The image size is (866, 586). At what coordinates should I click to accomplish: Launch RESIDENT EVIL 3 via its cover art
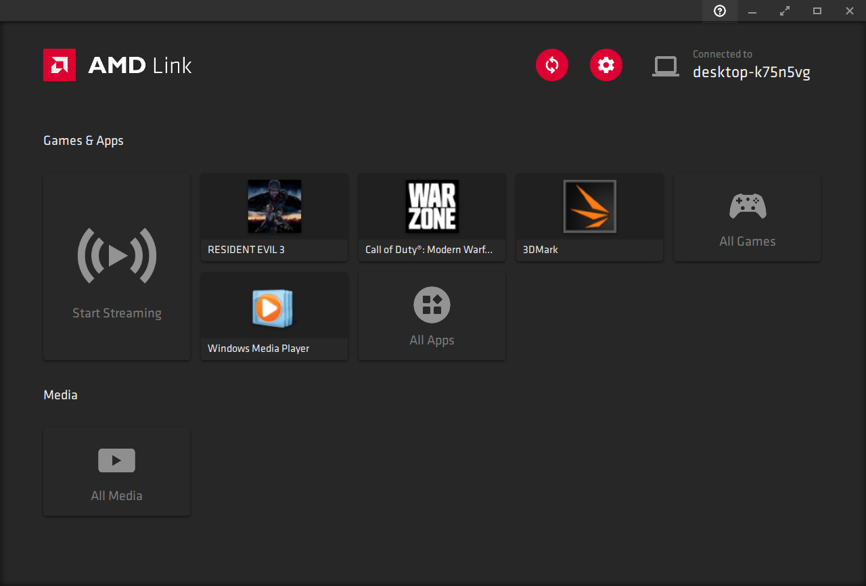275,206
